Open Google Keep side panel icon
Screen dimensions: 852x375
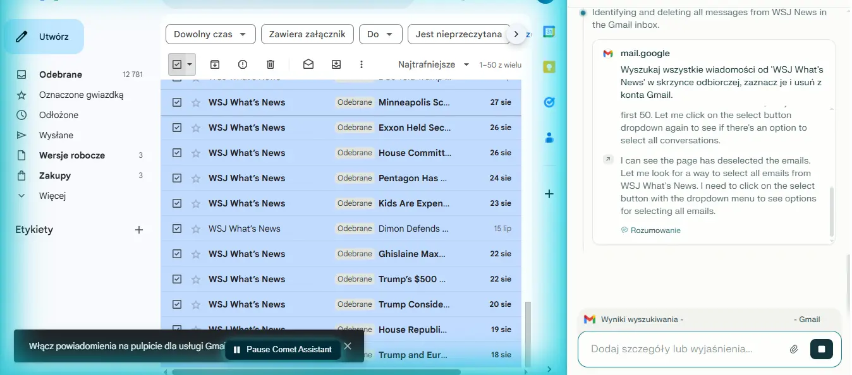(x=549, y=67)
